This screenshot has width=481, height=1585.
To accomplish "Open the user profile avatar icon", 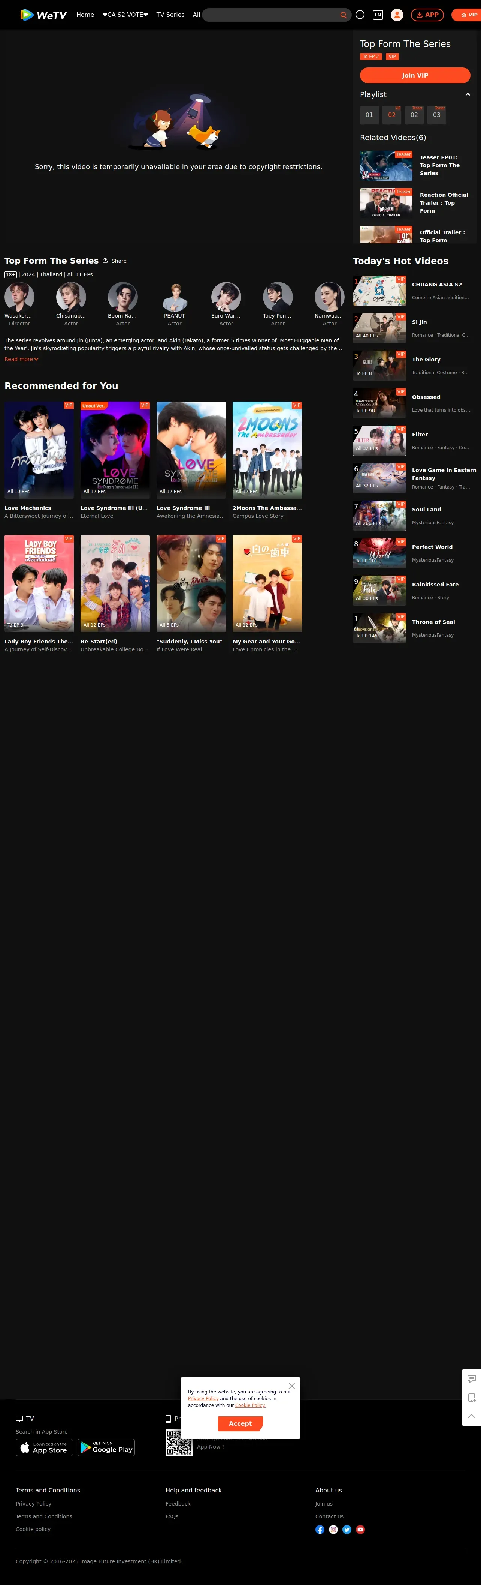I will pyautogui.click(x=397, y=15).
